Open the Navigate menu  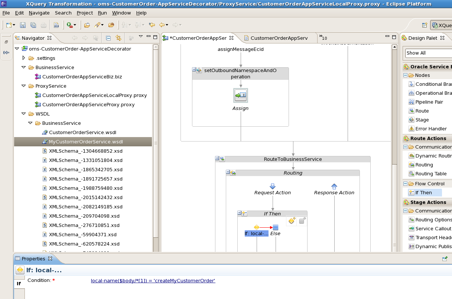click(x=39, y=13)
